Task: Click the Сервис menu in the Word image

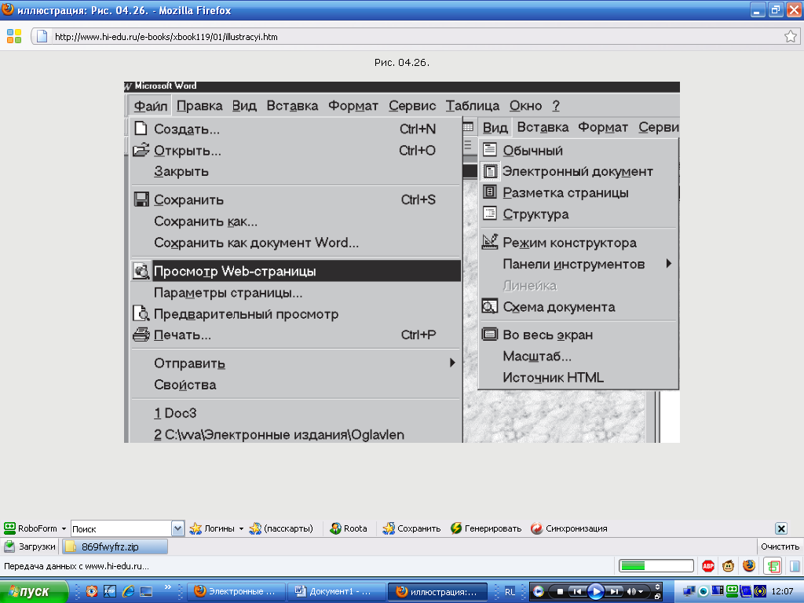Action: click(x=412, y=106)
